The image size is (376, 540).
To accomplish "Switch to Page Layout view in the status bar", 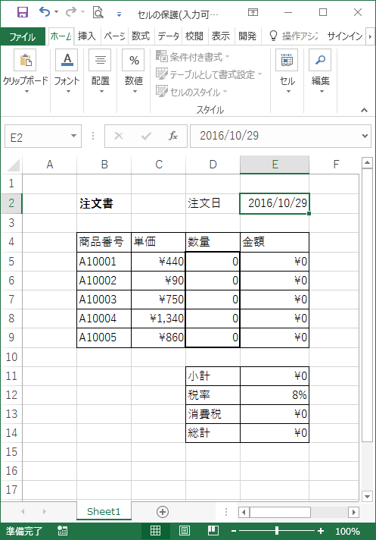I will pyautogui.click(x=185, y=531).
